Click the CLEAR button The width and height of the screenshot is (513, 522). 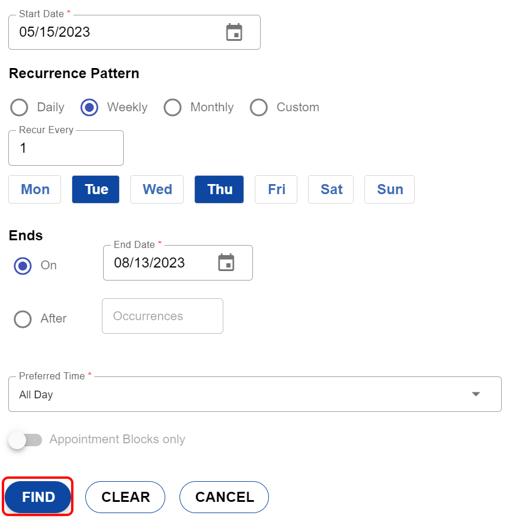click(x=126, y=497)
